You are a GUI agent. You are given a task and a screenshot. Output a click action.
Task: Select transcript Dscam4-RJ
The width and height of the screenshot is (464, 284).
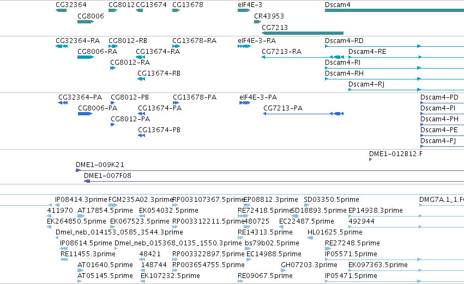coord(366,84)
